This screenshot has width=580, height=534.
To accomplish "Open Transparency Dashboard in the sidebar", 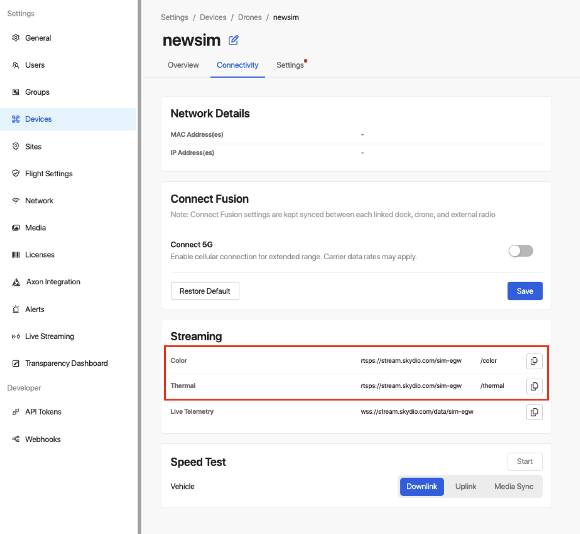I will tap(68, 363).
